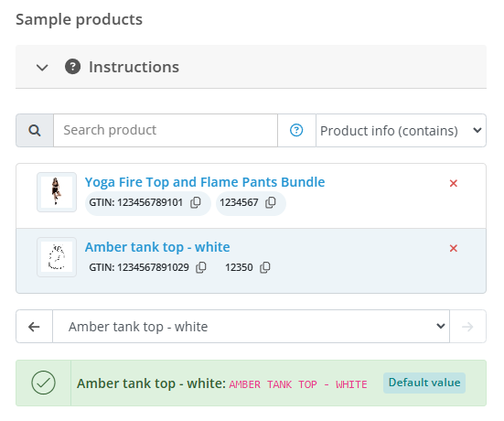Click the GTIN: 1234567891029 label

click(139, 267)
